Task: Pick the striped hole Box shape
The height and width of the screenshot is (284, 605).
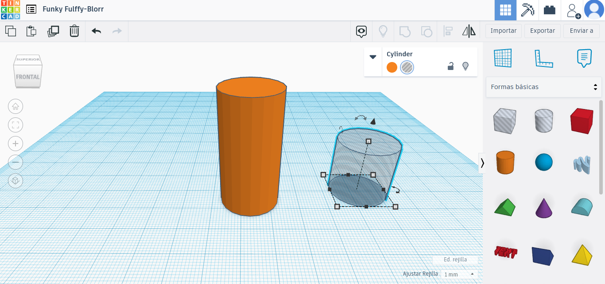Action: point(504,121)
